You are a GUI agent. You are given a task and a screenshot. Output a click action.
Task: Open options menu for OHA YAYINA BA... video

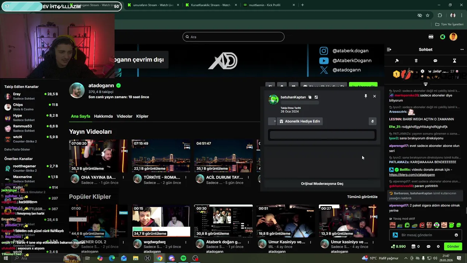point(123,178)
